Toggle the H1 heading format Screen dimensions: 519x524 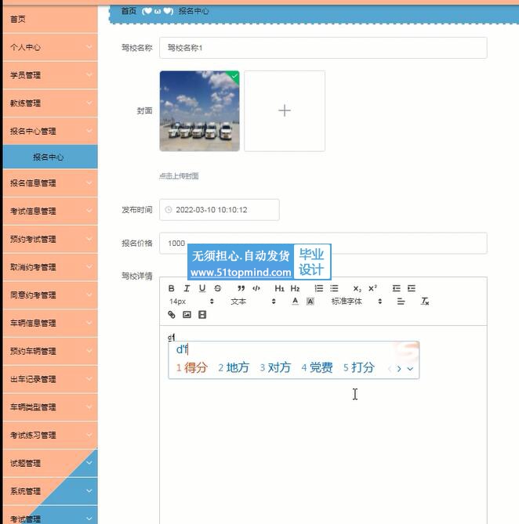tap(279, 288)
